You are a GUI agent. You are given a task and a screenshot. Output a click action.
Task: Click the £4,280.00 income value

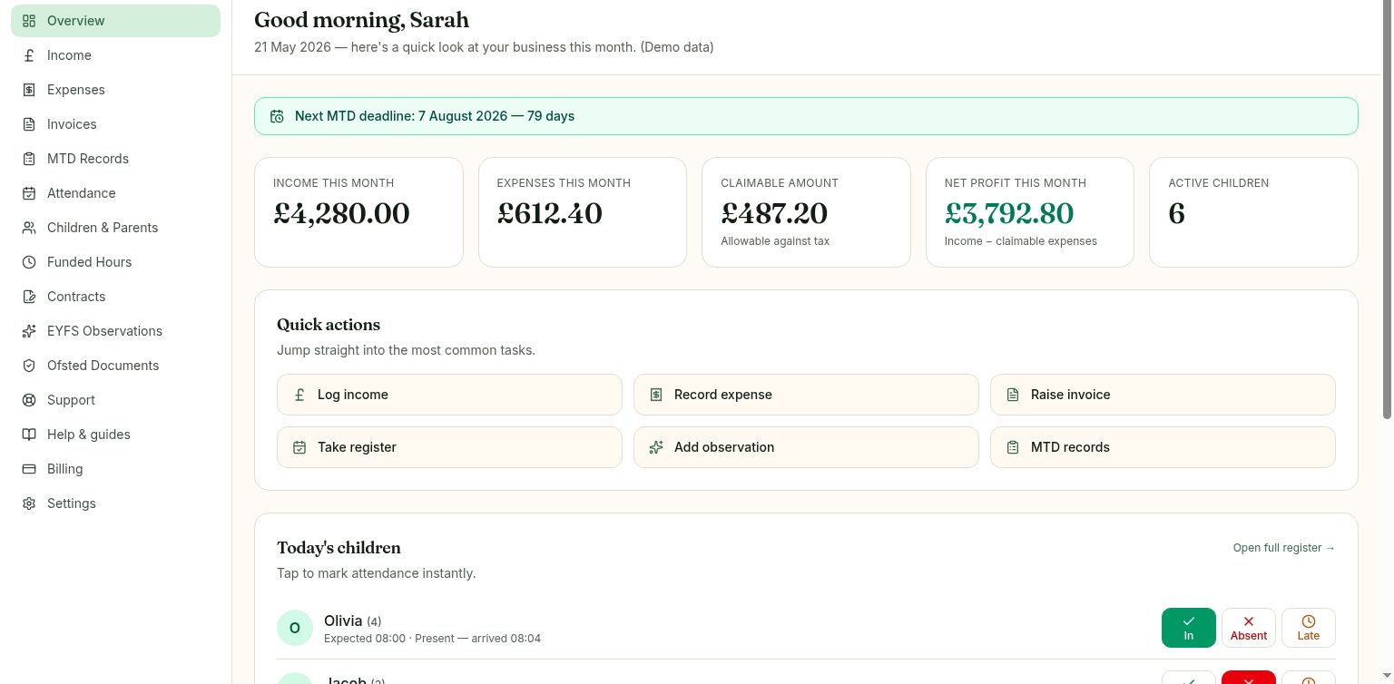pos(341,213)
